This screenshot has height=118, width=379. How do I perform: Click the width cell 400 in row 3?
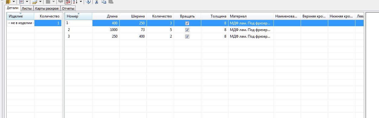[133, 36]
